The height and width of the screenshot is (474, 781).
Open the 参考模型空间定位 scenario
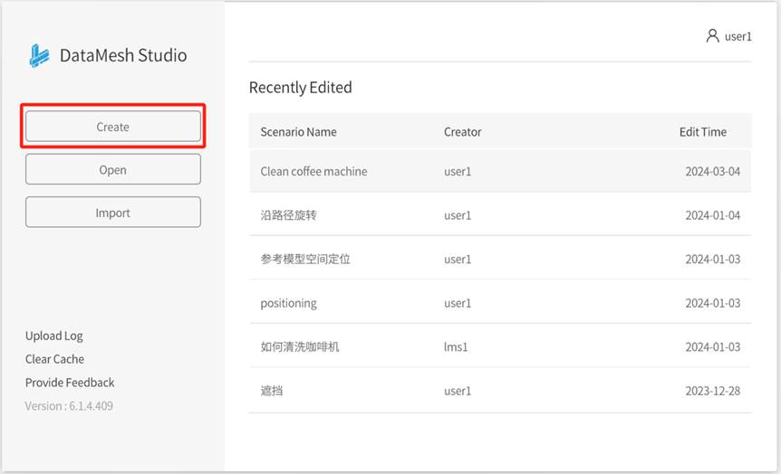click(304, 260)
